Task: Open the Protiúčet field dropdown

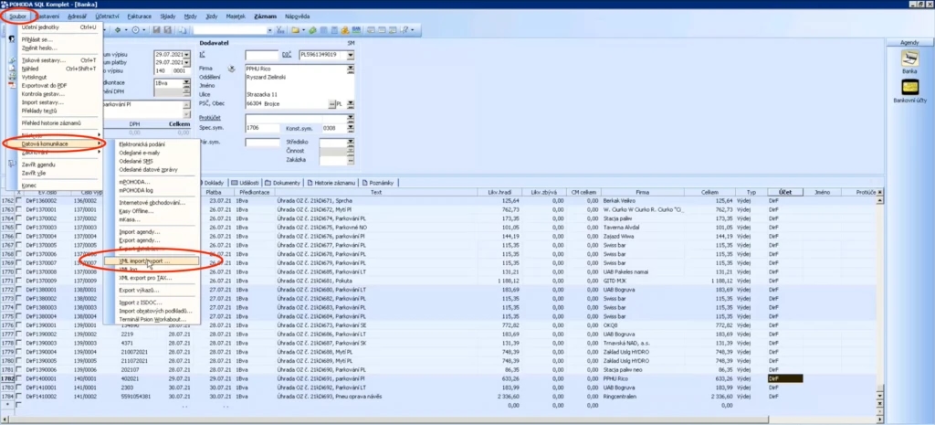Action: 351,119
